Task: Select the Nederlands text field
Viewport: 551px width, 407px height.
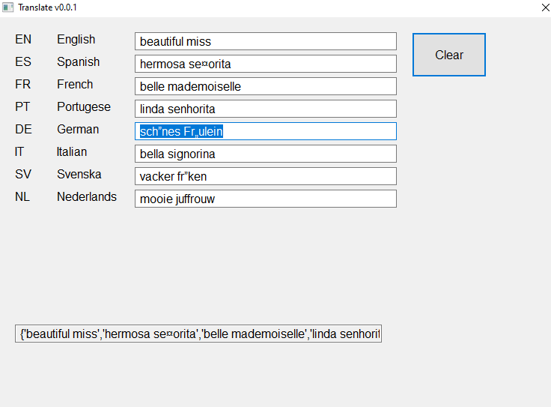Action: tap(265, 199)
